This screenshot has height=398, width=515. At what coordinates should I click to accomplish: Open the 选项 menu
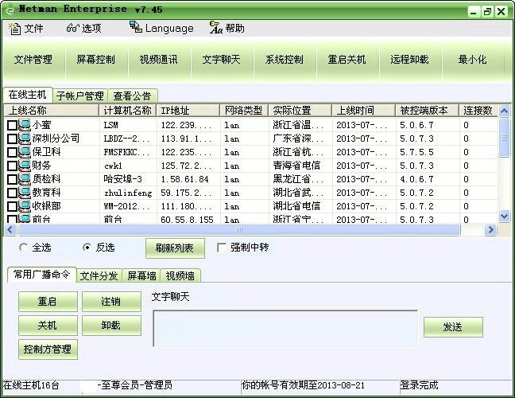tap(83, 29)
